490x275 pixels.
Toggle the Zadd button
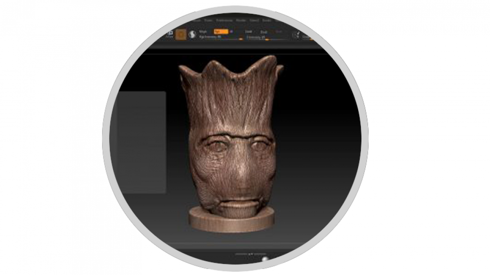point(248,31)
